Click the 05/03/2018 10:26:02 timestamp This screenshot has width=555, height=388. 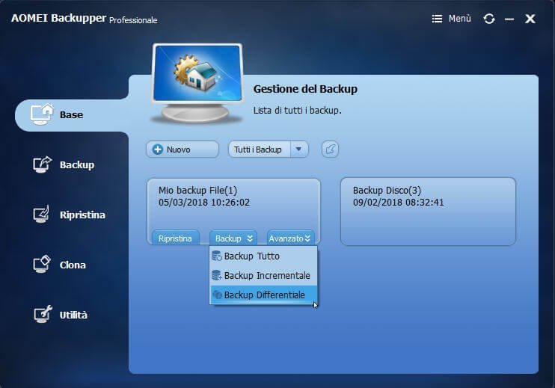[204, 203]
